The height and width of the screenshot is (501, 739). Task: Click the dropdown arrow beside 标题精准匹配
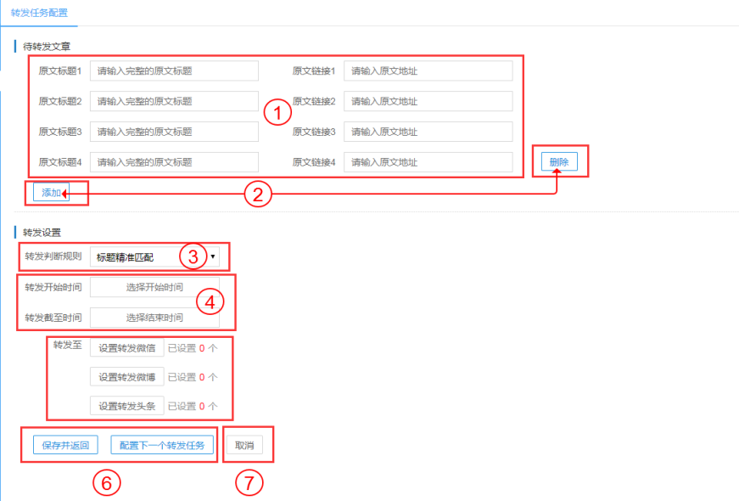[213, 256]
